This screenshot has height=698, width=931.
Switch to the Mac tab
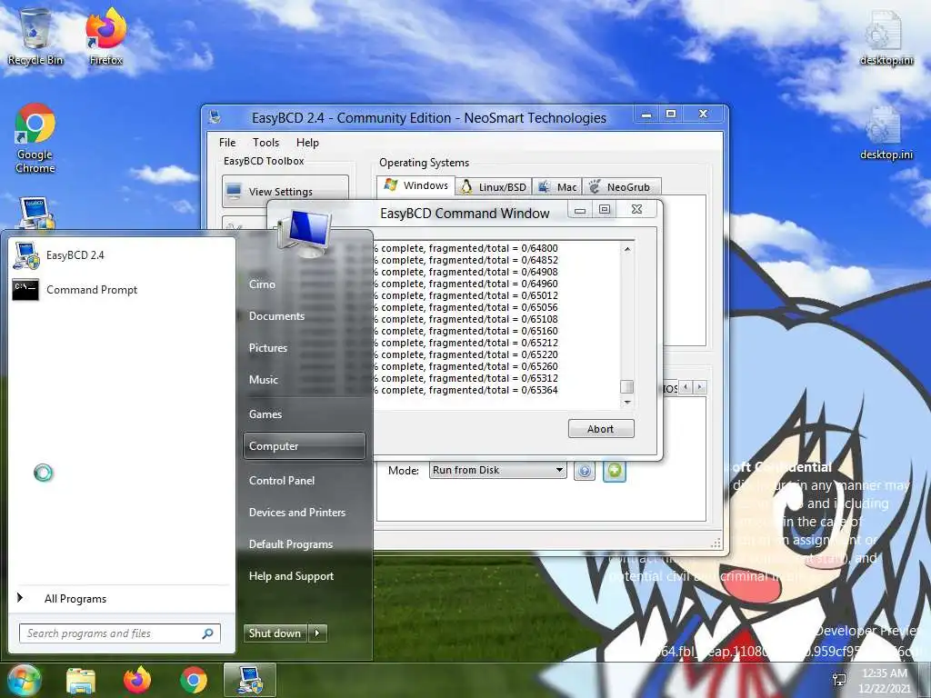557,187
